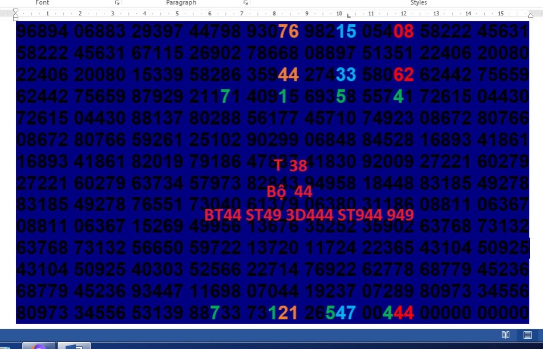Place cursor in number group 40303
This screenshot has height=349, width=543.
click(157, 269)
